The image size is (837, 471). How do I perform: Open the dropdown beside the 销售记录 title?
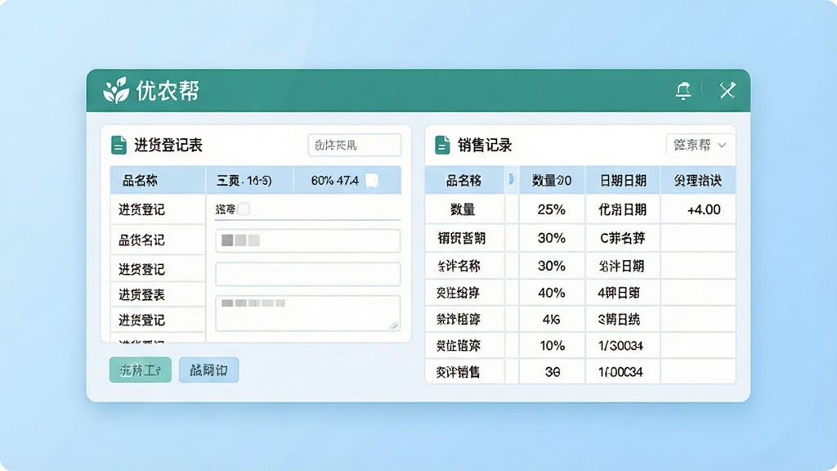tap(700, 145)
